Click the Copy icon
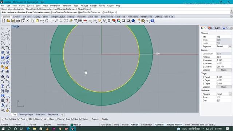Viewport: 233px width, 131px height. pyautogui.click(x=32, y=21)
